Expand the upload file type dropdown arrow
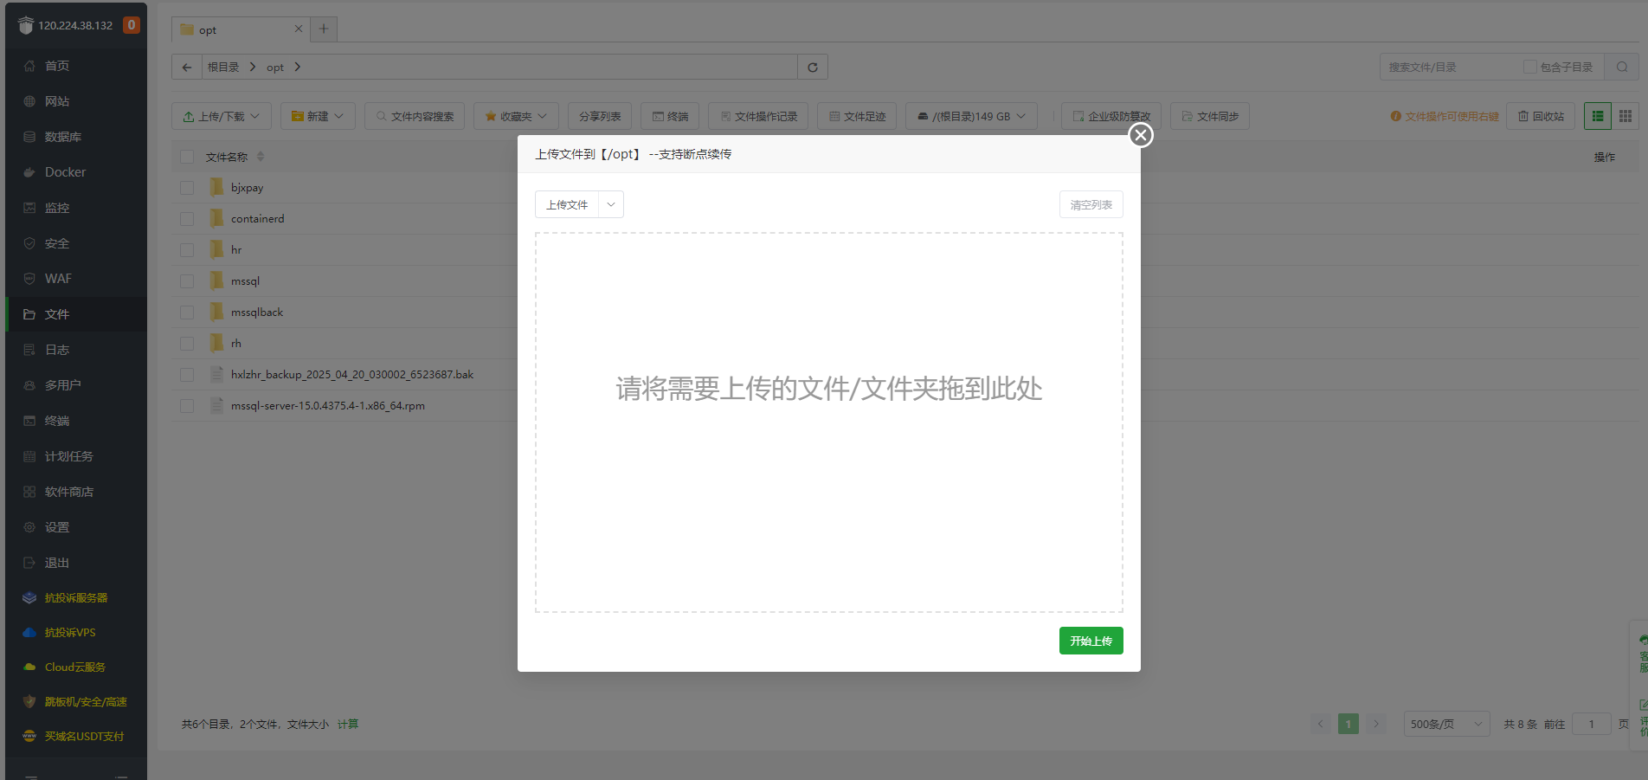 [611, 205]
